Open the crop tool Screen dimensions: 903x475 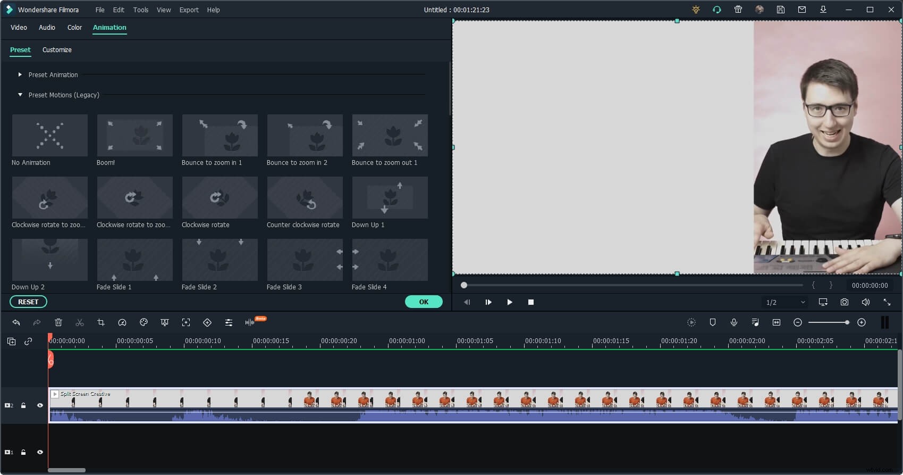point(101,322)
